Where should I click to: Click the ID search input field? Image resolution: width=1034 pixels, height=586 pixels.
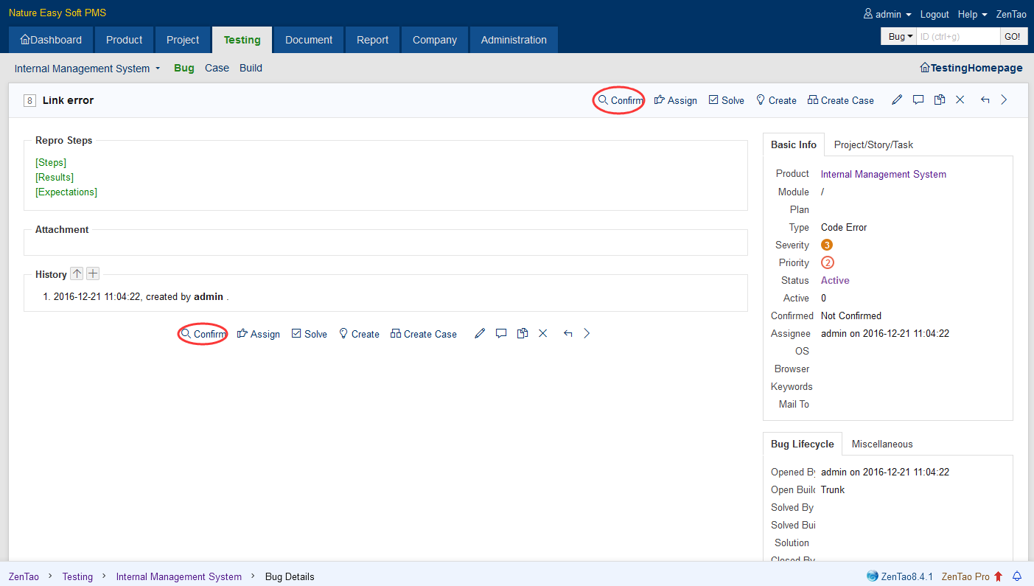957,36
